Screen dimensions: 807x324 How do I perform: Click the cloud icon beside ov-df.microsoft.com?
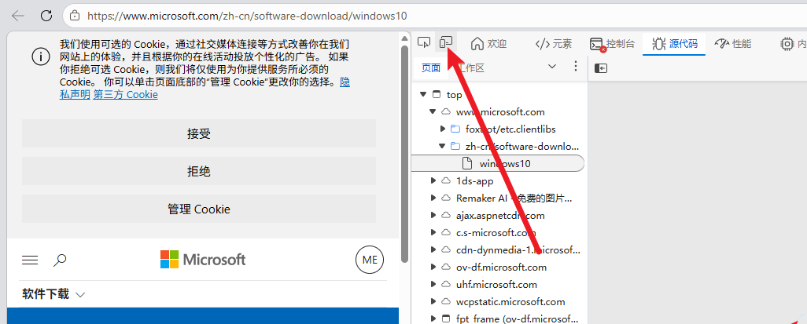pos(446,267)
